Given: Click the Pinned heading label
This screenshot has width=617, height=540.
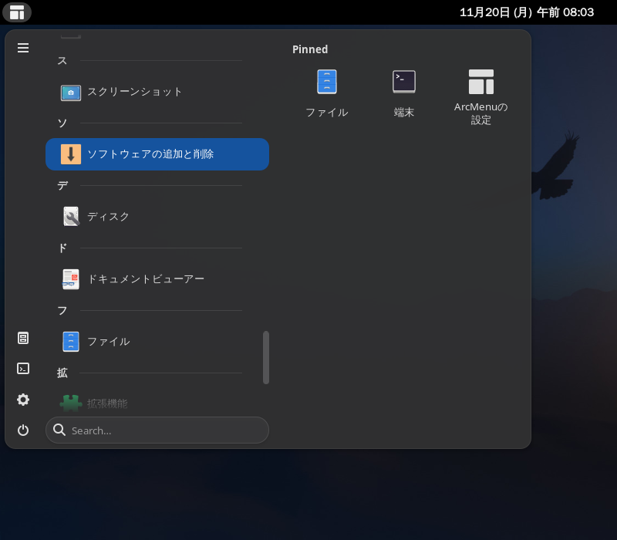Looking at the screenshot, I should [310, 49].
